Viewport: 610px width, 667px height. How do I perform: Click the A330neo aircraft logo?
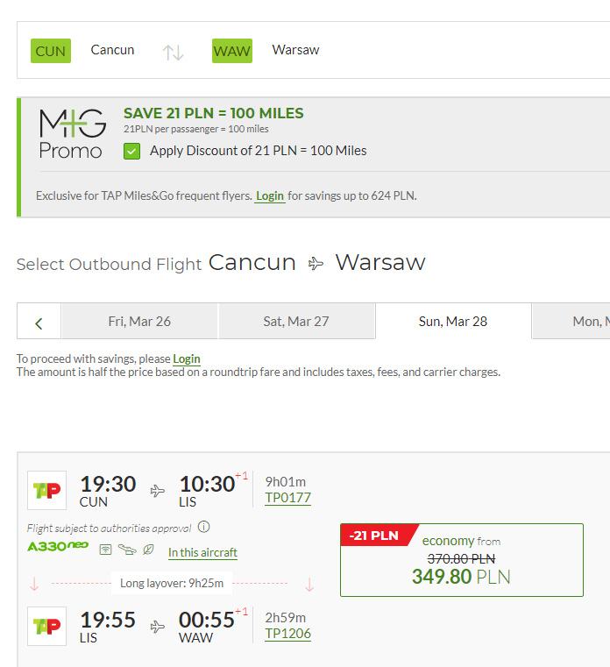(x=58, y=546)
